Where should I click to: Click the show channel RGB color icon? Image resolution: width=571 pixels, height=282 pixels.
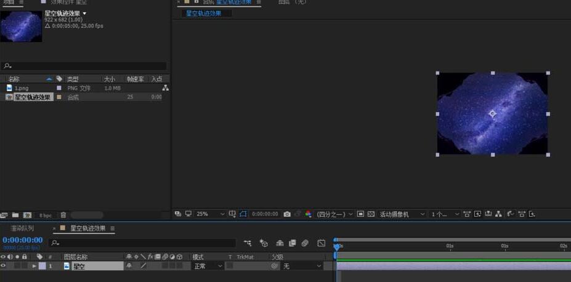coord(308,214)
